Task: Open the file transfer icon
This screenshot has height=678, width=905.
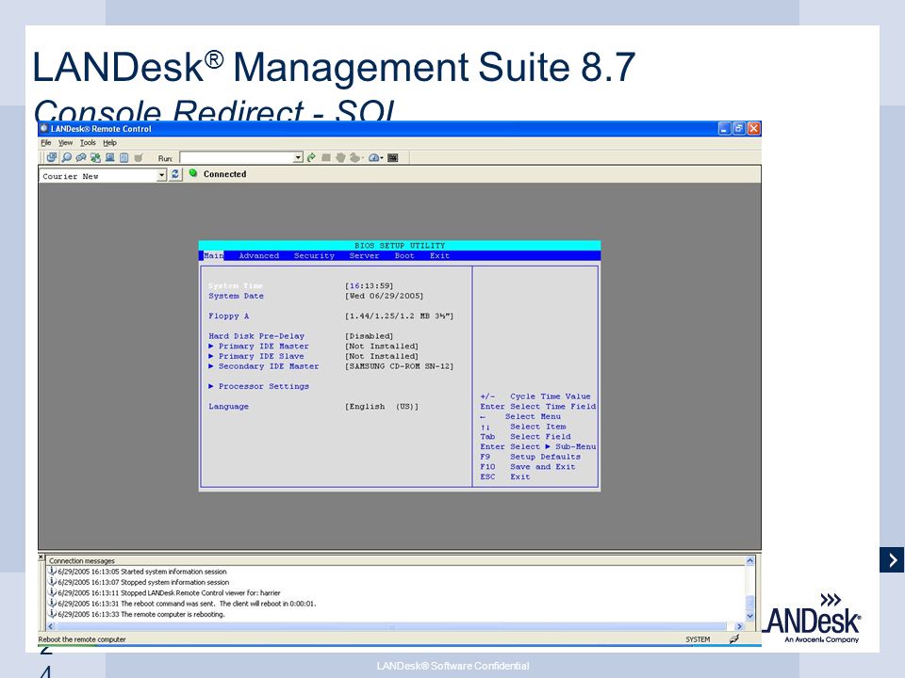Action: [95, 157]
